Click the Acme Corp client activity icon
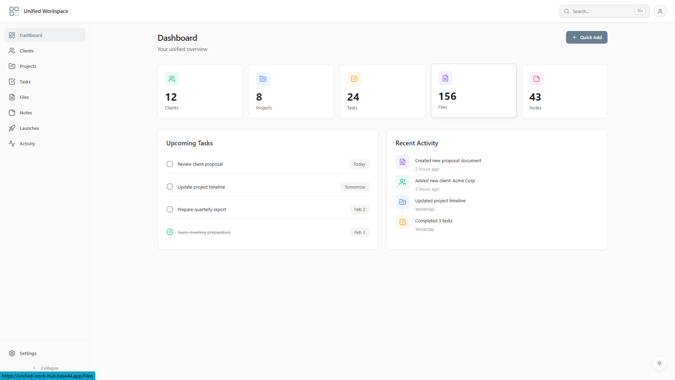Viewport: 675px width, 380px height. (x=403, y=182)
